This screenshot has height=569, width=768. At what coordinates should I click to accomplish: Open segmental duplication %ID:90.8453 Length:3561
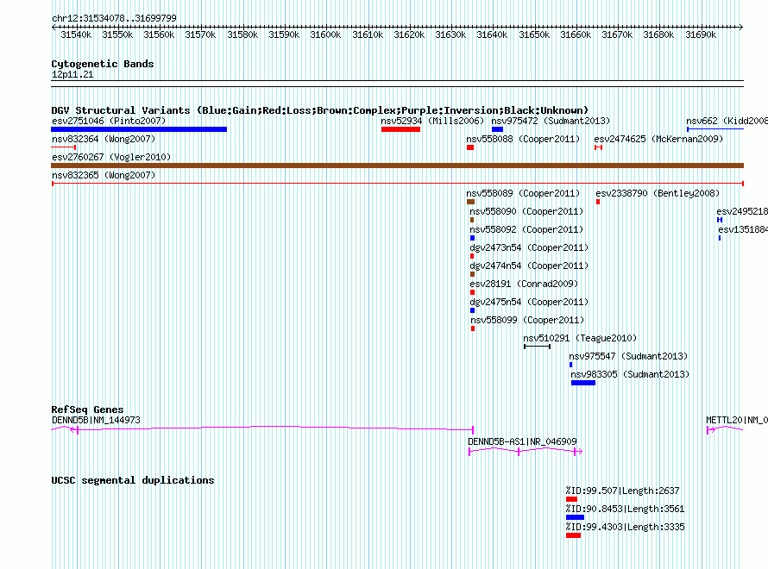pos(625,509)
